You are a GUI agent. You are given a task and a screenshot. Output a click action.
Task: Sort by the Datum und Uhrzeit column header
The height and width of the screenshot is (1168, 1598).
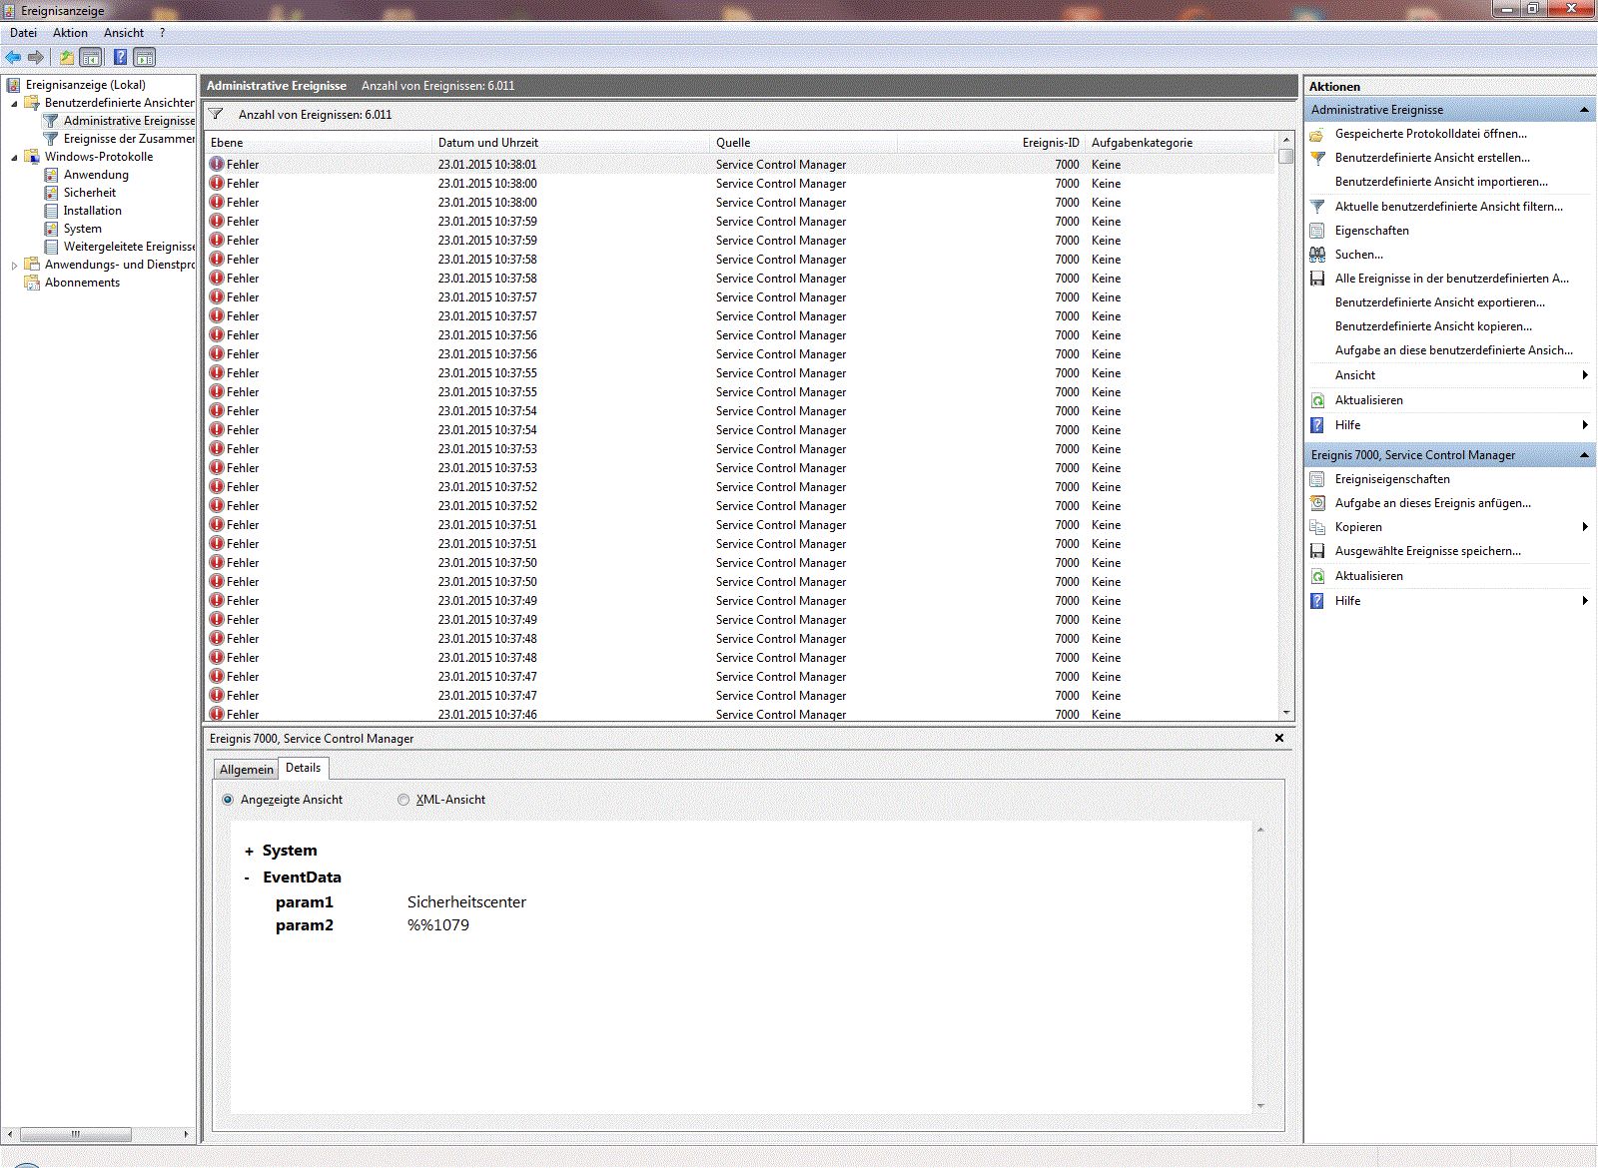point(572,143)
